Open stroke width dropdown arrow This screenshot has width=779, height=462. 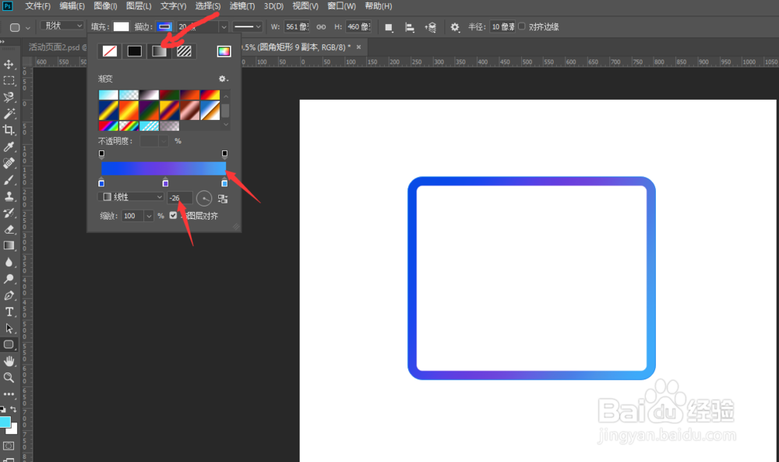(224, 26)
